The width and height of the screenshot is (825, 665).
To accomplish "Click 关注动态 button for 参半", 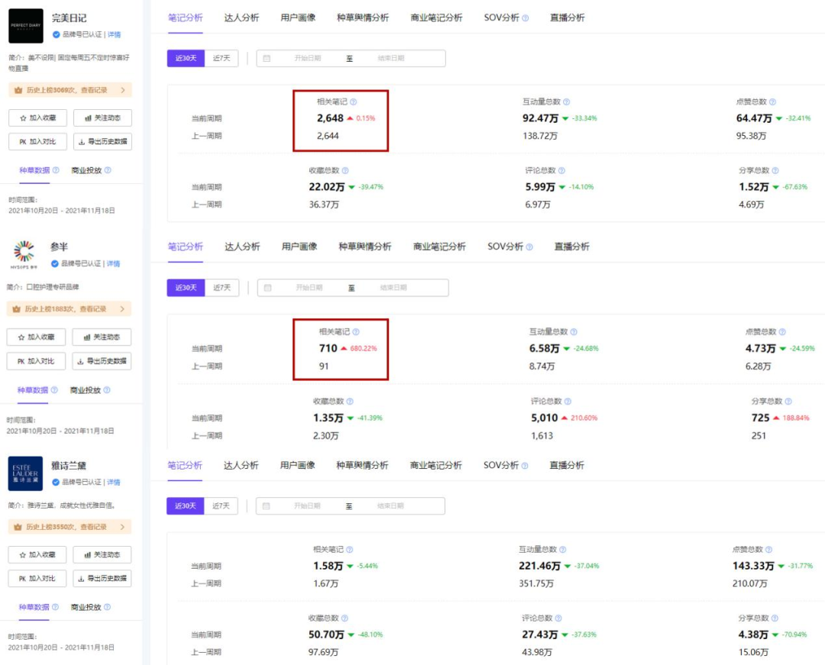I will (x=102, y=337).
